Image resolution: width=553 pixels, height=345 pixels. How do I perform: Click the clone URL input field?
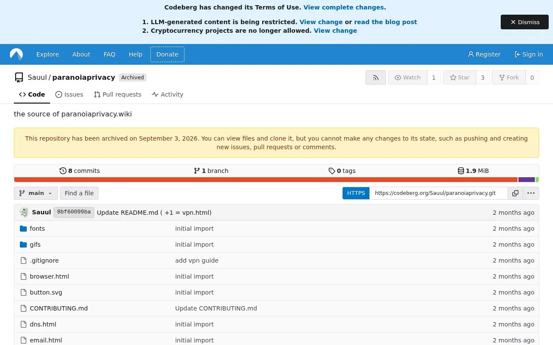(439, 193)
